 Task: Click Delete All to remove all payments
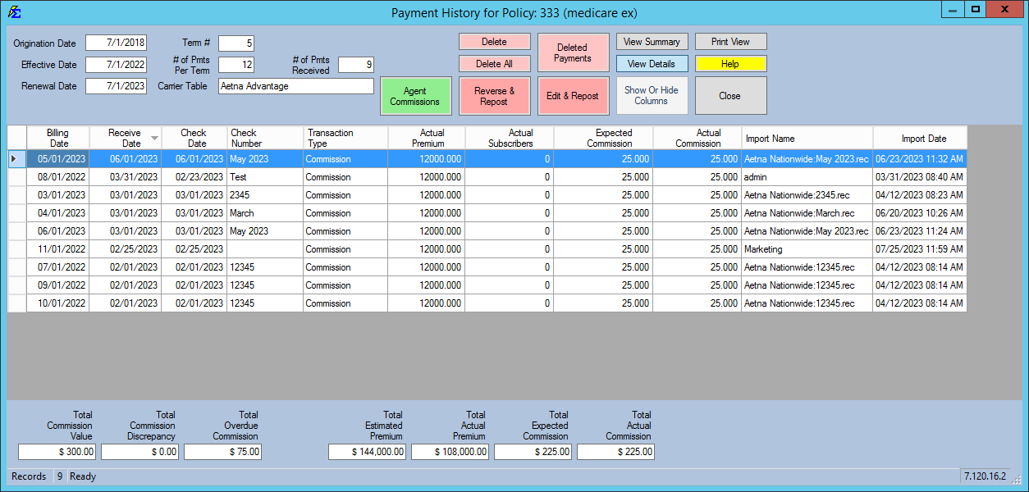(494, 63)
